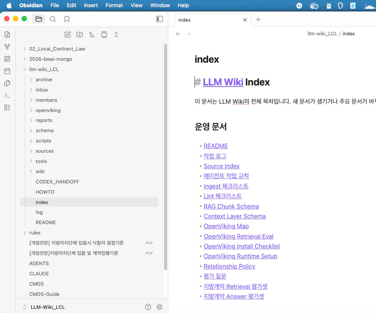Image resolution: width=376 pixels, height=313 pixels.
Task: Open the Window menu
Action: (160, 5)
